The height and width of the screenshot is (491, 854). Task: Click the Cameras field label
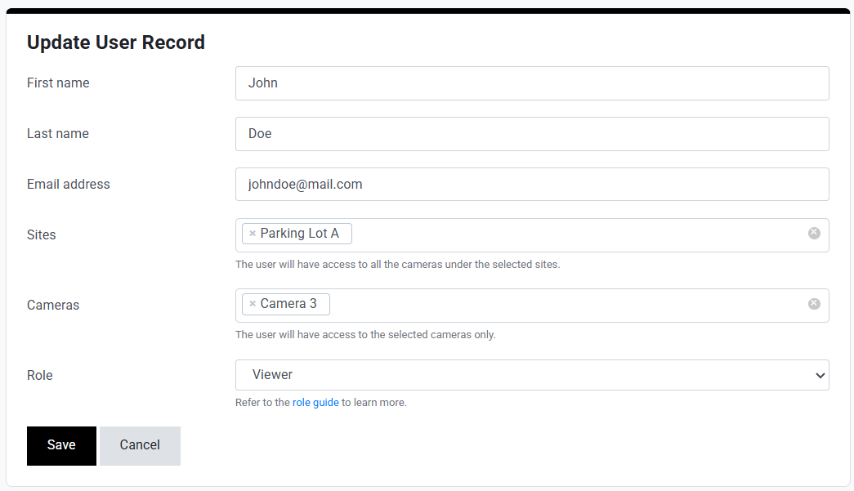[x=53, y=306]
